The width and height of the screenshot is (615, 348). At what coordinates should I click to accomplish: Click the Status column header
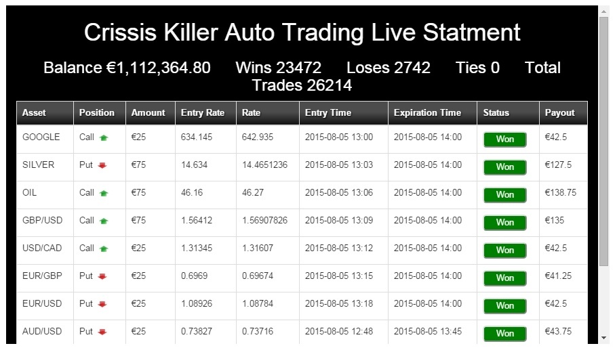(496, 113)
